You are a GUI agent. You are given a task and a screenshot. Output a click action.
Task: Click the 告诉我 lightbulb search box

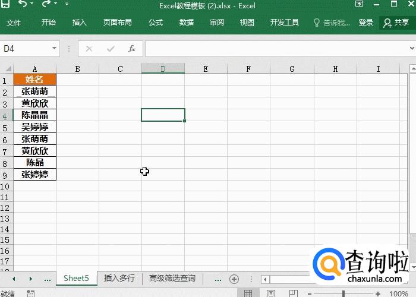(332, 23)
